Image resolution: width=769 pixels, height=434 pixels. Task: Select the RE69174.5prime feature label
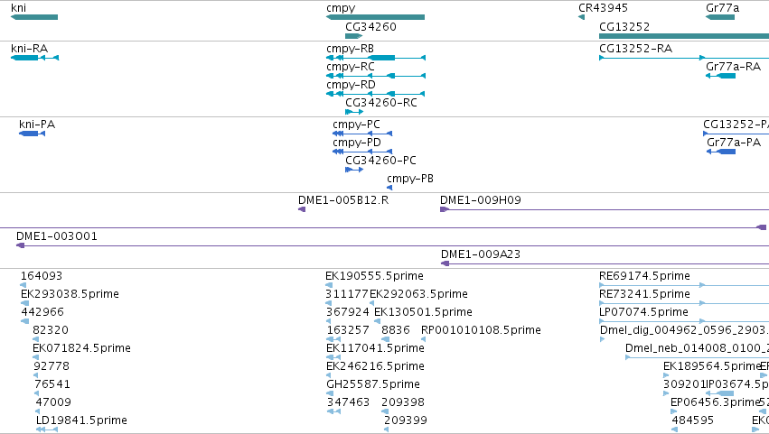644,277
